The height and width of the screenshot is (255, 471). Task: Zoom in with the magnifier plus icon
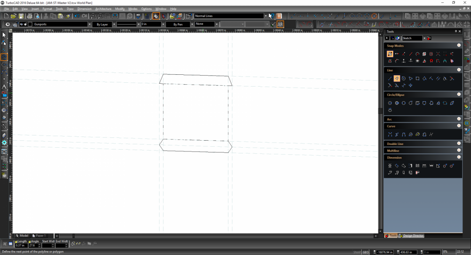click(x=93, y=16)
